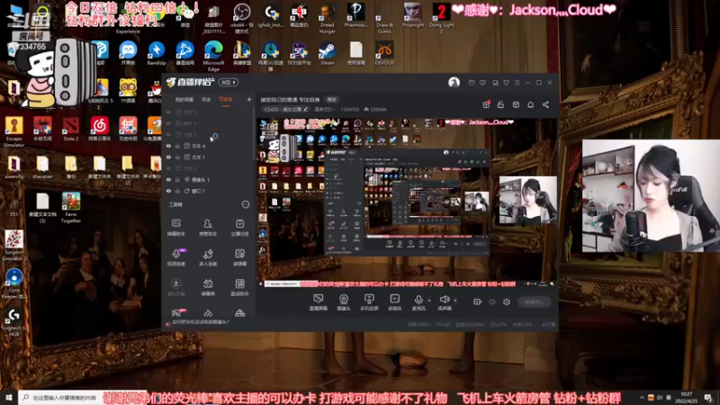
Task: Add a new scene with plus button
Action: coord(249,99)
